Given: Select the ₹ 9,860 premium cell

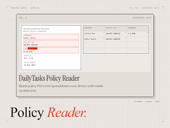Looking at the screenshot, I should [138, 34].
